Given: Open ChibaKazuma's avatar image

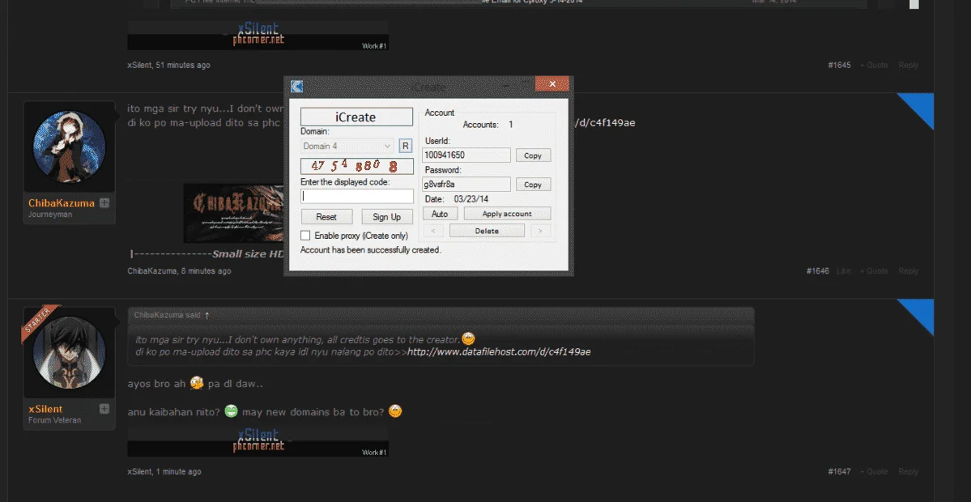Looking at the screenshot, I should (x=69, y=147).
